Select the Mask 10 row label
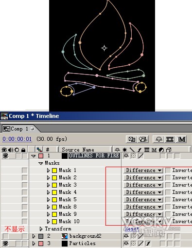This screenshot has width=192, height=248. point(69,222)
